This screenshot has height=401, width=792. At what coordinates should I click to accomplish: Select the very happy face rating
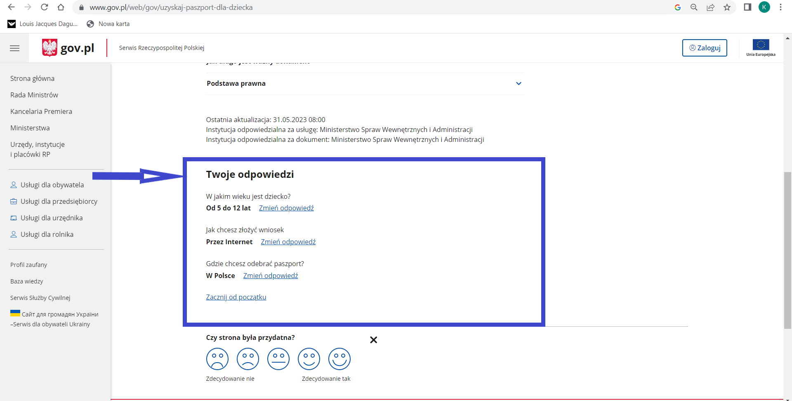point(339,359)
